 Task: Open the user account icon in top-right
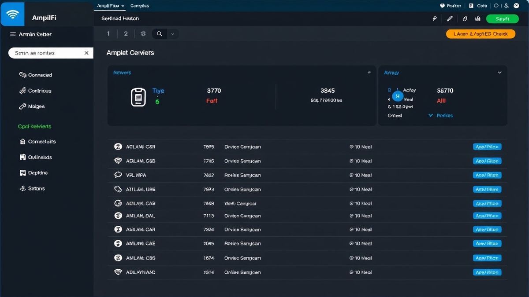506,6
